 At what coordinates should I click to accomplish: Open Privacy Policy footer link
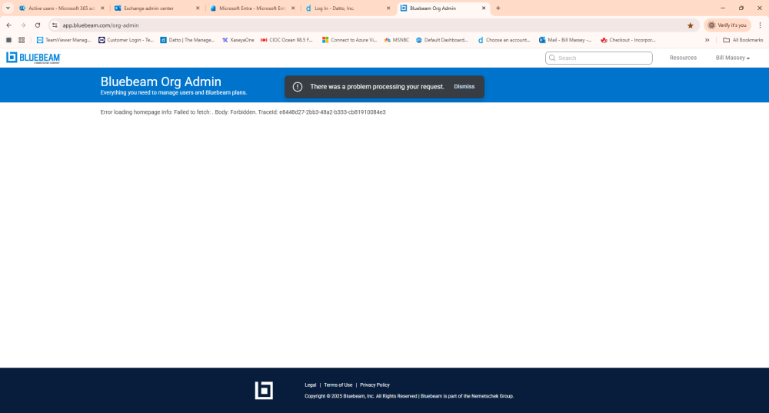[x=375, y=385]
